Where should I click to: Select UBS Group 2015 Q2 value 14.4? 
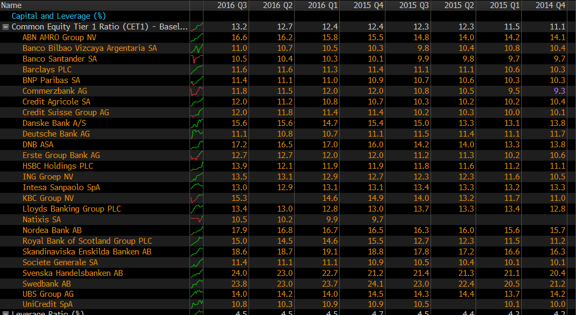click(x=466, y=294)
